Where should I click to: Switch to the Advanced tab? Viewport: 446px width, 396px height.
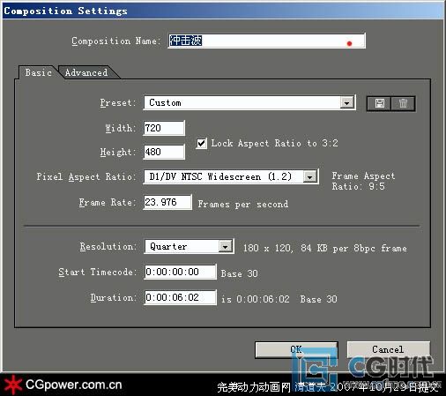(86, 72)
